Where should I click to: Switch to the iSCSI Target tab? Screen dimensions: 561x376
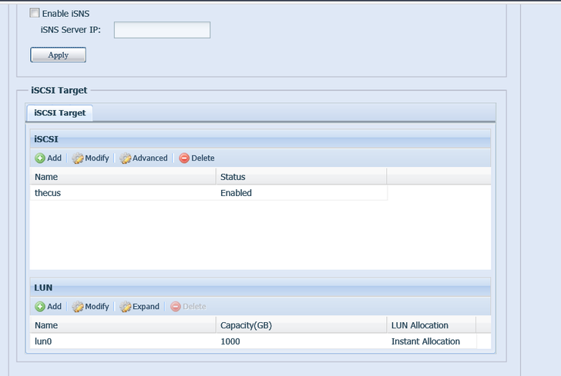click(60, 113)
